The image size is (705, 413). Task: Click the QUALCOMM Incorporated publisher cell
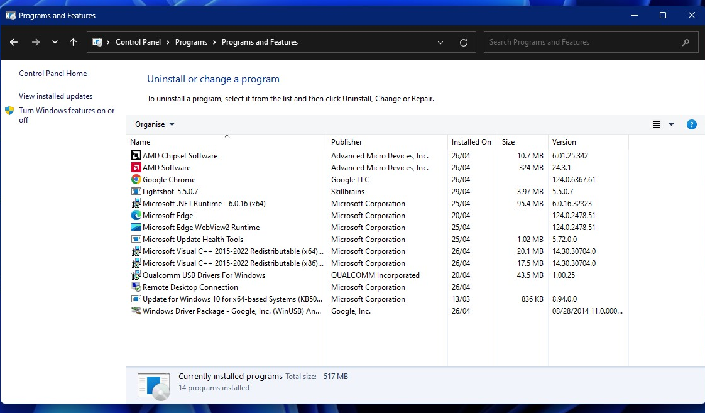click(x=375, y=275)
